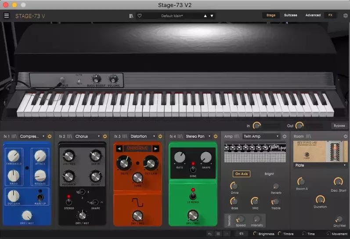This screenshot has width=350, height=239.
Task: Open fx 3 Distortion effect dropdown
Action: (x=143, y=136)
